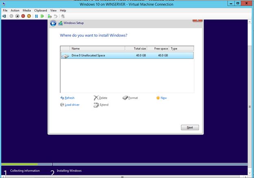Sort by the Name column header
This screenshot has width=254, height=178.
pyautogui.click(x=97, y=48)
